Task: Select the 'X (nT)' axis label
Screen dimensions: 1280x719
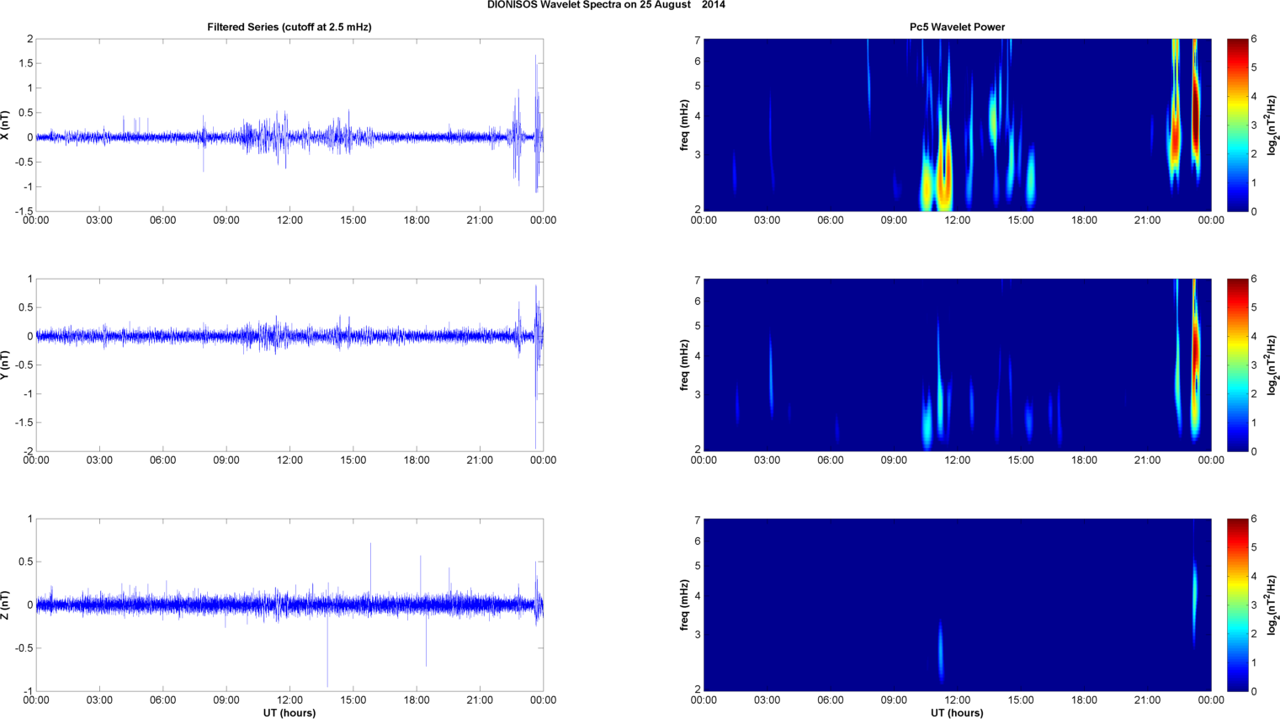Action: (x=6, y=125)
